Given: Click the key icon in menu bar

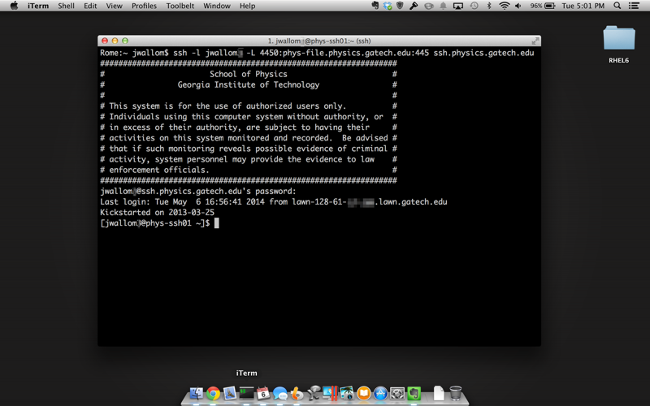Looking at the screenshot, I should coord(414,6).
